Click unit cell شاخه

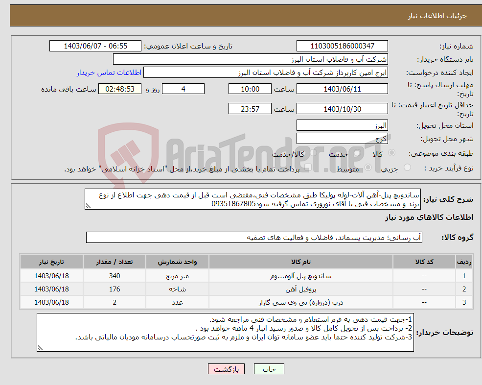tap(177, 289)
